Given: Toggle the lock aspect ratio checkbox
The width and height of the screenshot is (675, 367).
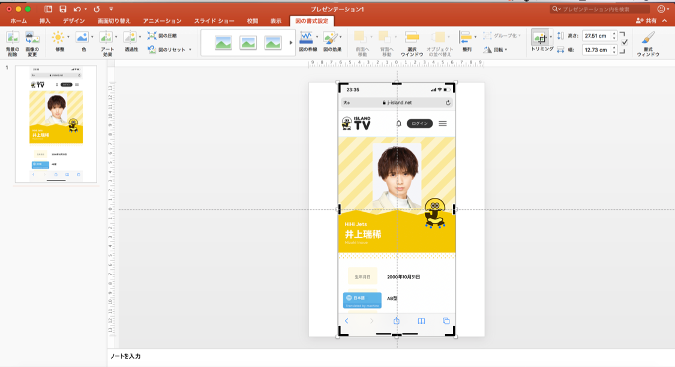Looking at the screenshot, I should coord(625,42).
